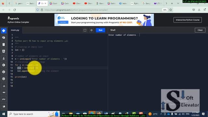Open the Windows notification center

[203, 114]
